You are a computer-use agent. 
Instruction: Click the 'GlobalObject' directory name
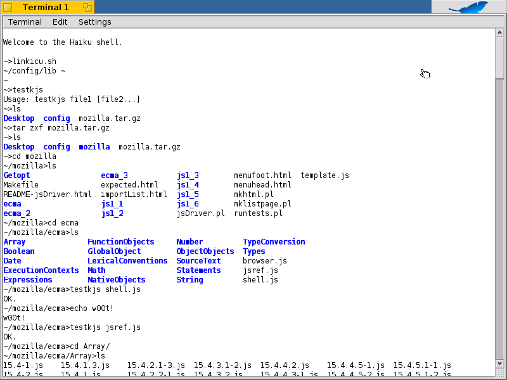pyautogui.click(x=114, y=251)
